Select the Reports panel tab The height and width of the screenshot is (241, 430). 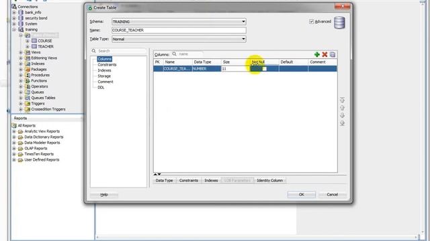tap(21, 118)
